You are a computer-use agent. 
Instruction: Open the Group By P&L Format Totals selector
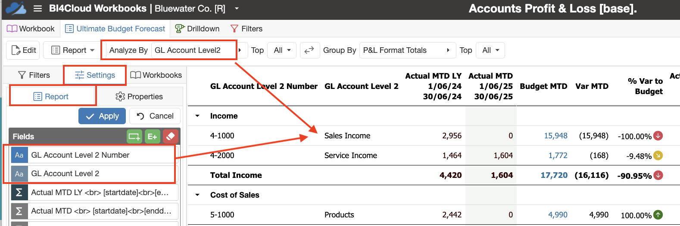pos(408,50)
